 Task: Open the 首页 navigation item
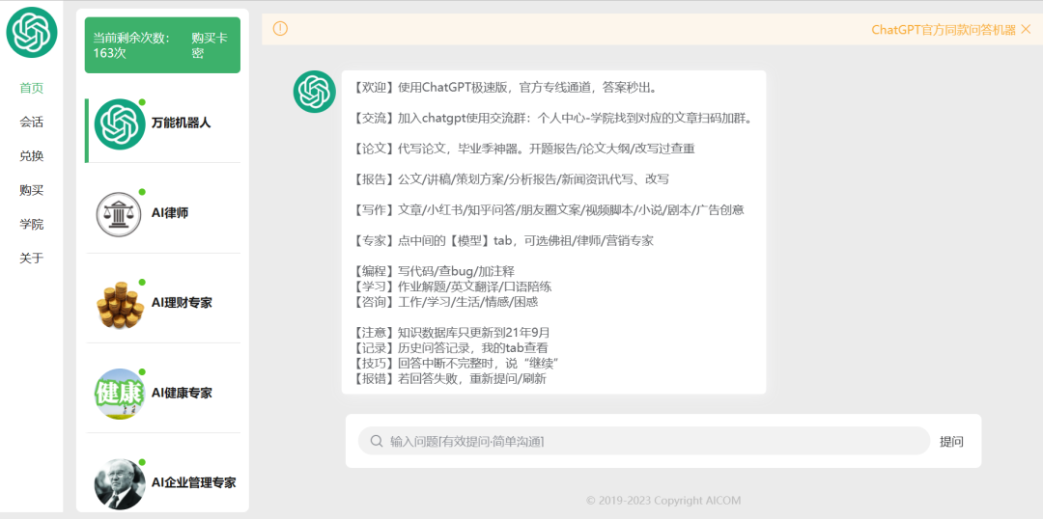(x=31, y=88)
